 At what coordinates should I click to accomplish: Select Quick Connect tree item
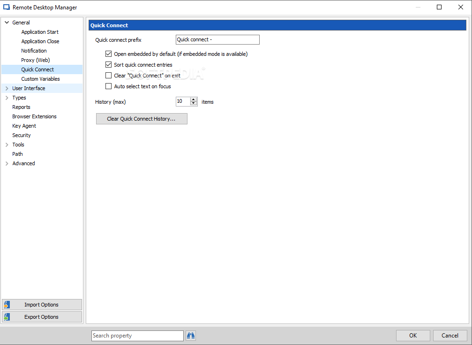coord(37,69)
